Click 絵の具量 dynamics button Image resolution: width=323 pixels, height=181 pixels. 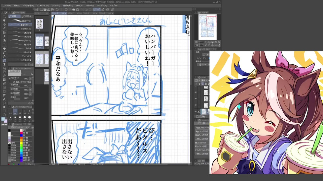(x=30, y=90)
